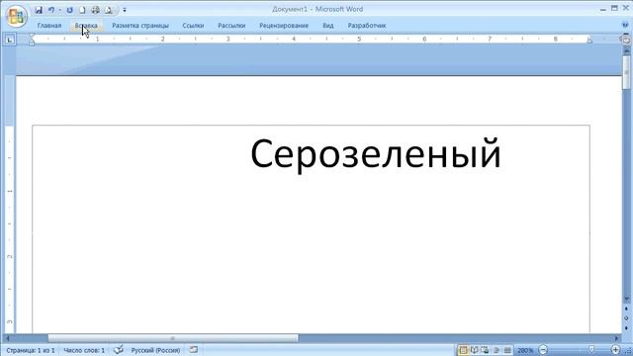Open the Office Button menu
This screenshot has width=633, height=356.
click(17, 16)
